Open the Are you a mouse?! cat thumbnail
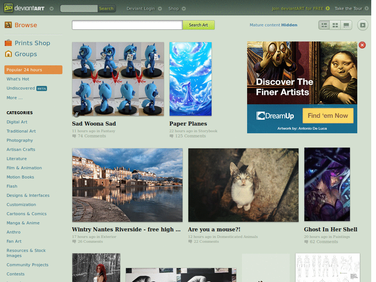The image size is (376, 282). [x=243, y=185]
